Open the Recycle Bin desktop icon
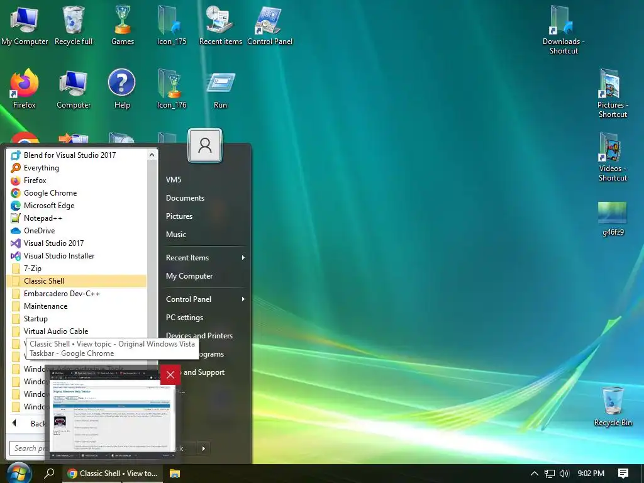 [x=613, y=407]
